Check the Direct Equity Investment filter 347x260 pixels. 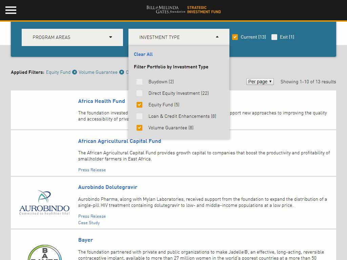coord(139,93)
